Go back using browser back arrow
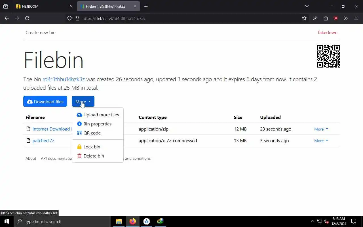 7,18
